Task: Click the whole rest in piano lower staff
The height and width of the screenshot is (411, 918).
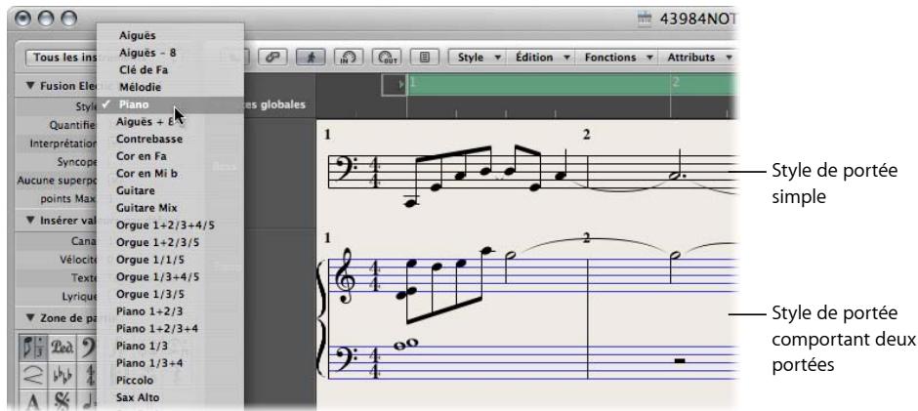Action: point(679,360)
